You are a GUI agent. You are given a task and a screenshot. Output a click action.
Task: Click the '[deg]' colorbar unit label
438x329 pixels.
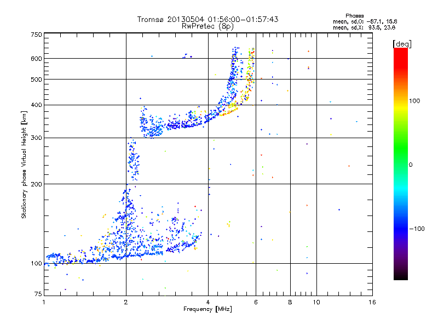click(x=402, y=44)
